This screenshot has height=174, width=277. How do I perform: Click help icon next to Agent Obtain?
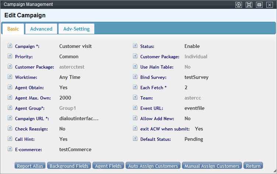[10, 88]
